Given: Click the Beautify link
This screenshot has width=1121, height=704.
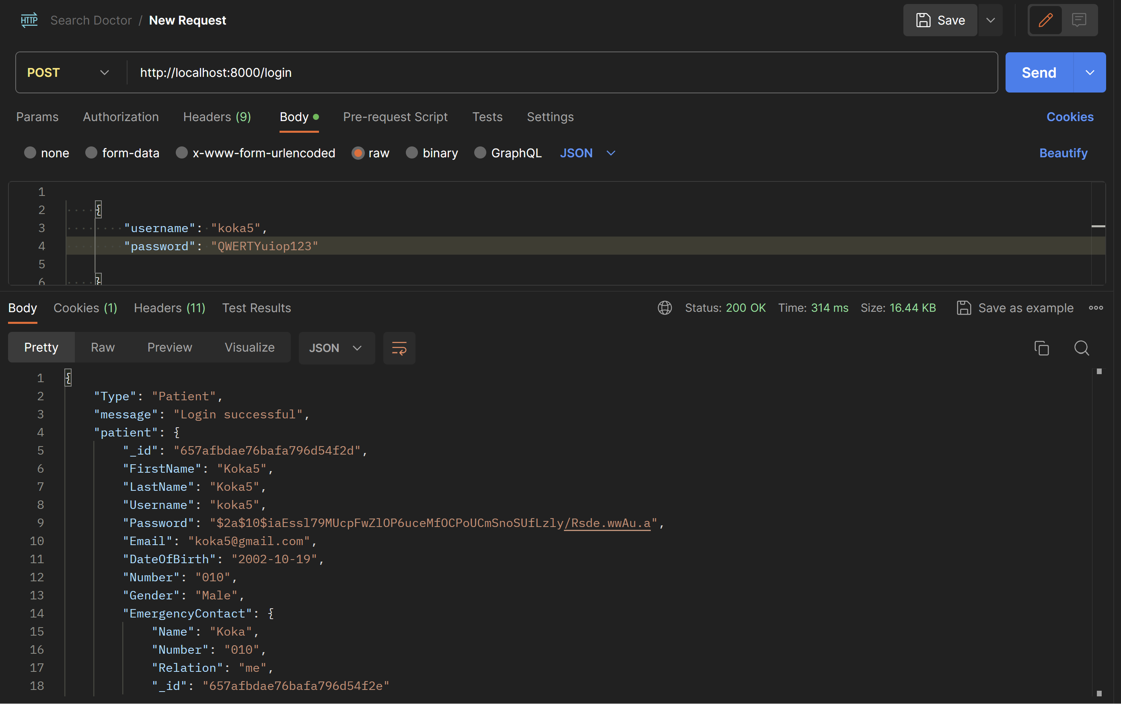Looking at the screenshot, I should 1063,153.
